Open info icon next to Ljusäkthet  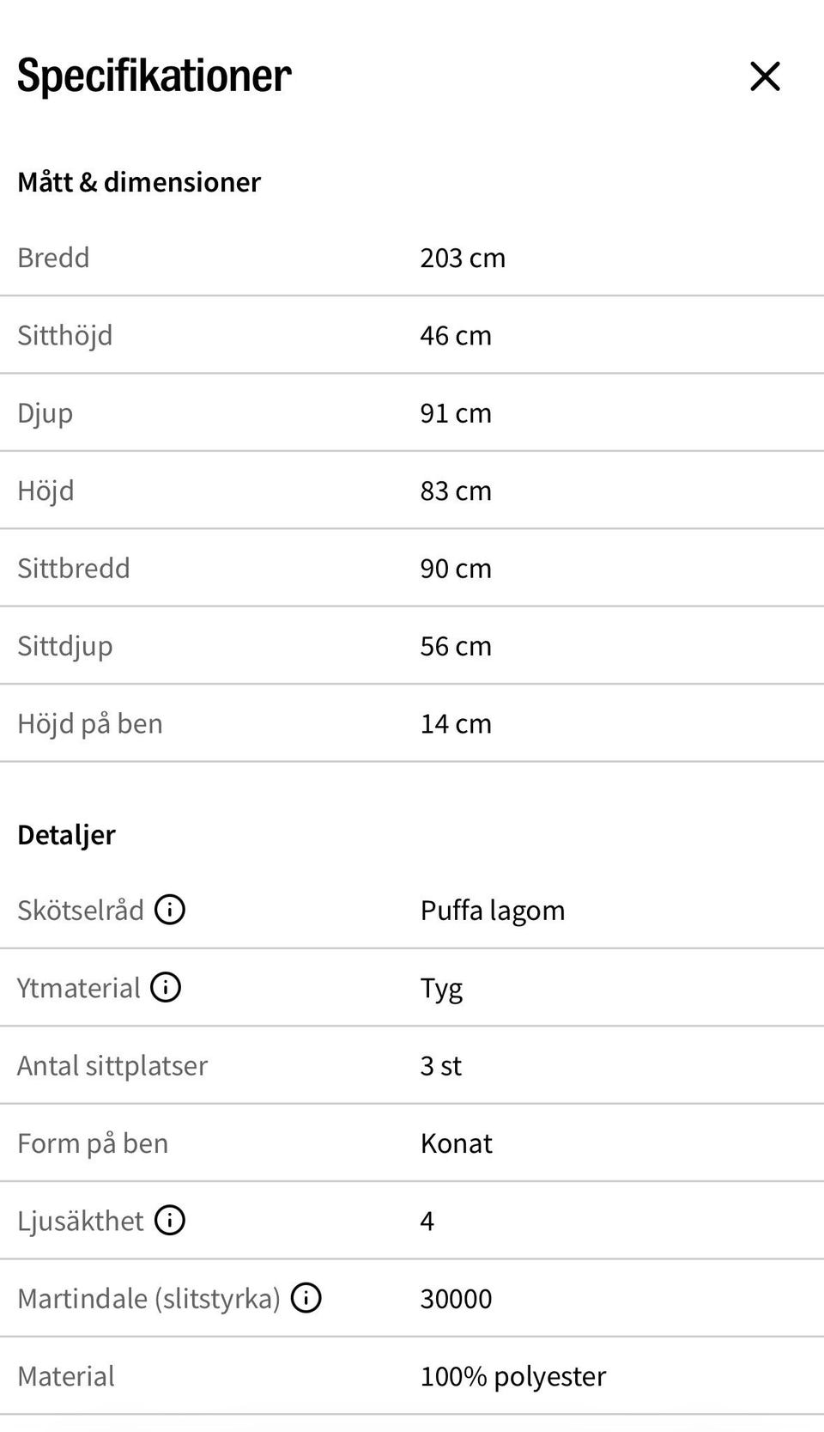click(x=170, y=1220)
